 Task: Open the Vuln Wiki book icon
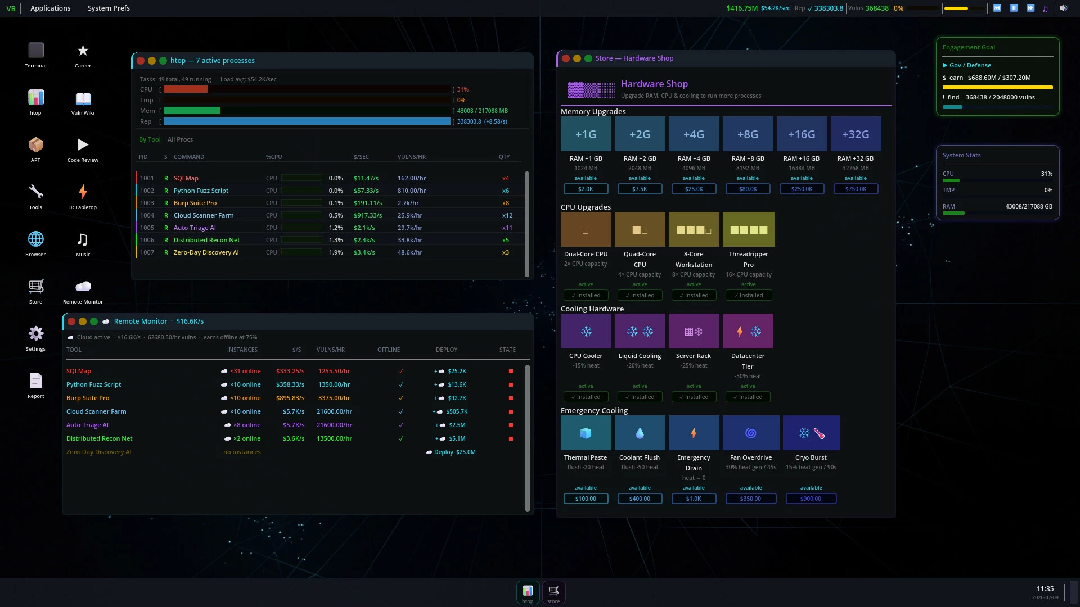83,102
